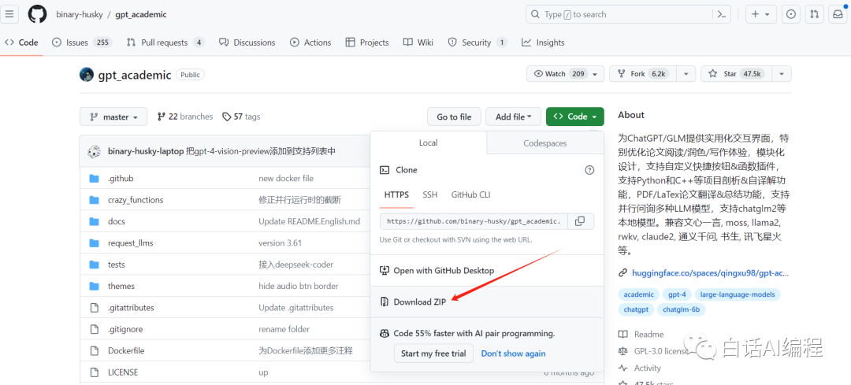
Task: Open the Actions tab
Action: pos(310,43)
